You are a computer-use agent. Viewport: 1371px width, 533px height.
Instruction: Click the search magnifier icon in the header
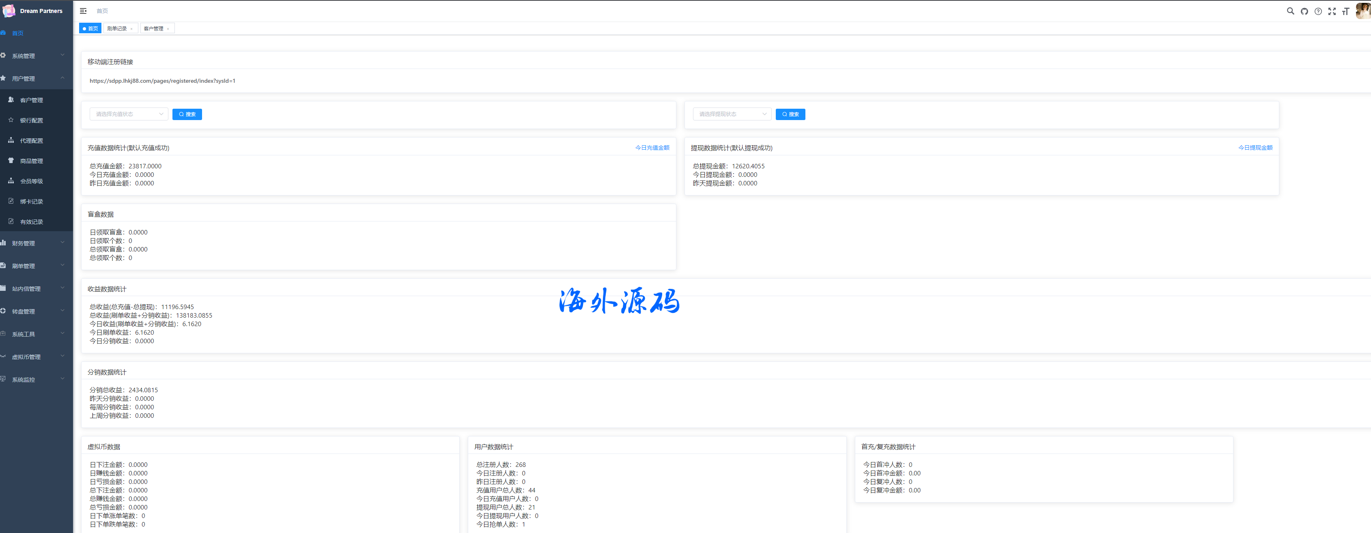[x=1290, y=11]
